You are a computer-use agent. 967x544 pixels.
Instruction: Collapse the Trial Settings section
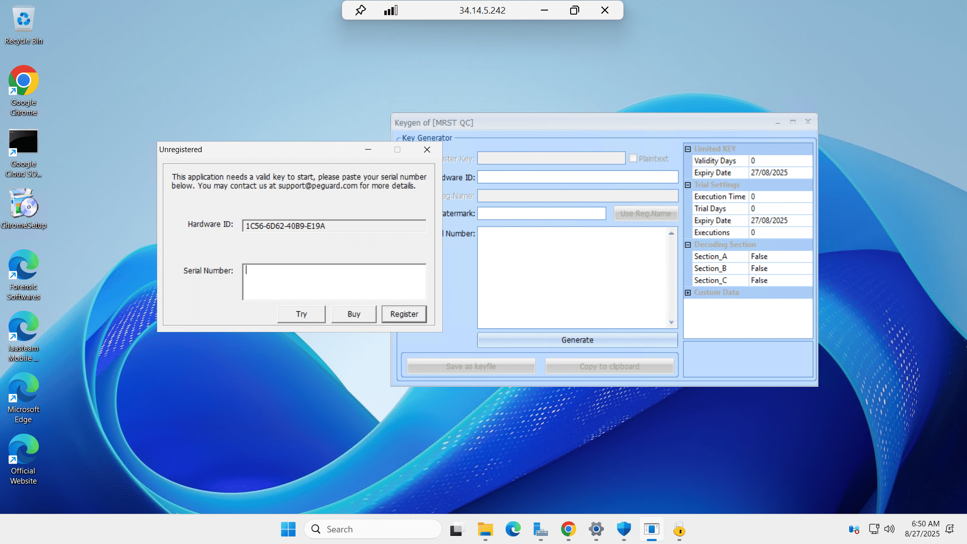(687, 185)
